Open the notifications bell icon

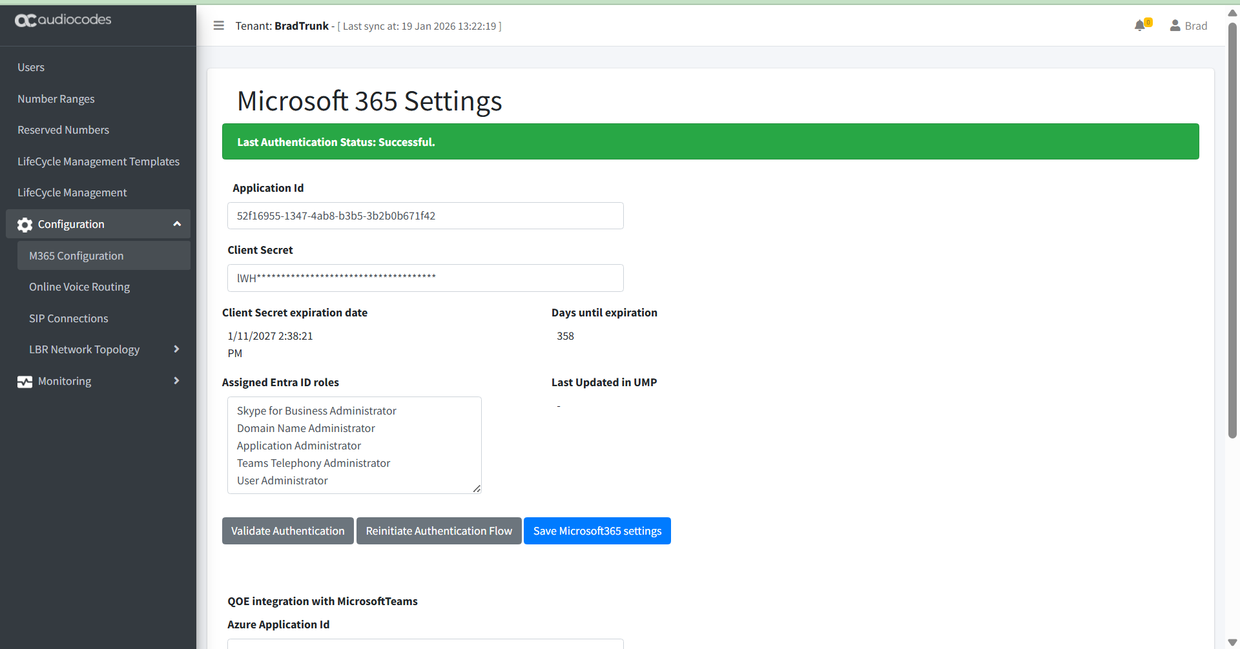coord(1140,26)
